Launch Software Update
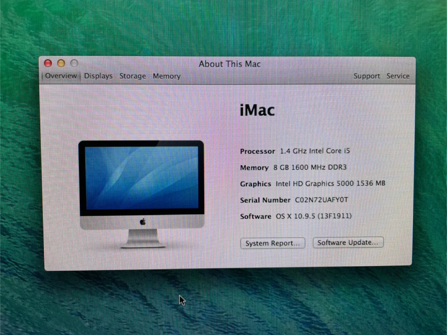The image size is (447, 335). (348, 242)
